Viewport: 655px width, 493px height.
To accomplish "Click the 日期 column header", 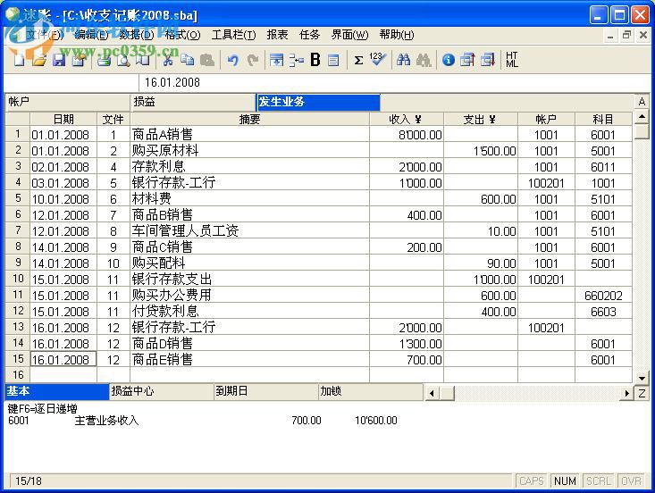I will click(63, 120).
